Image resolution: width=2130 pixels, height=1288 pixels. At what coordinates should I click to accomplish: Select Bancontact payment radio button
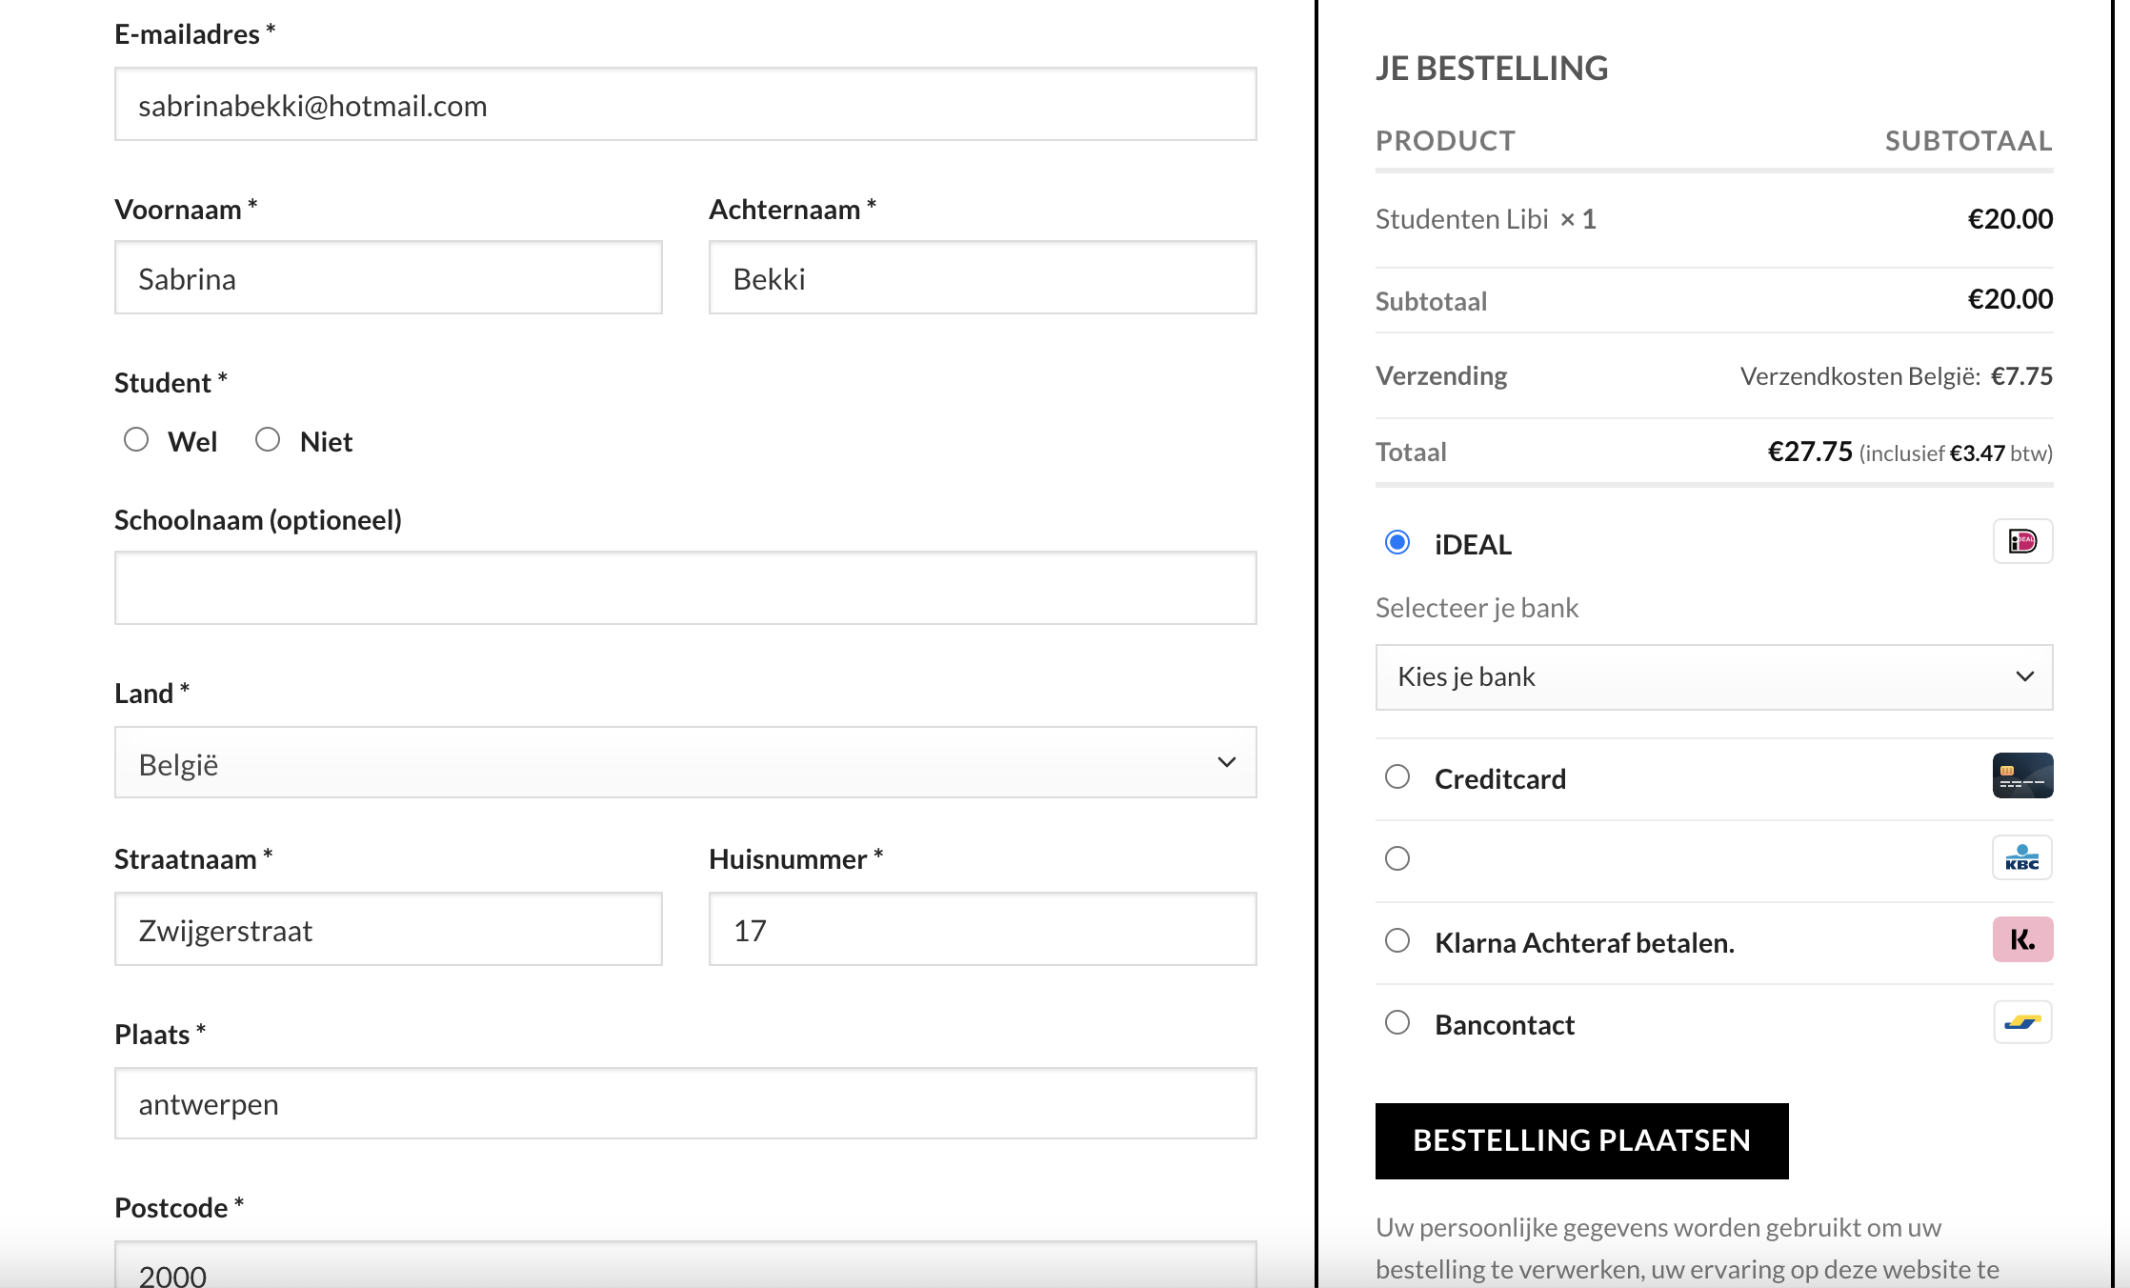pyautogui.click(x=1397, y=1022)
